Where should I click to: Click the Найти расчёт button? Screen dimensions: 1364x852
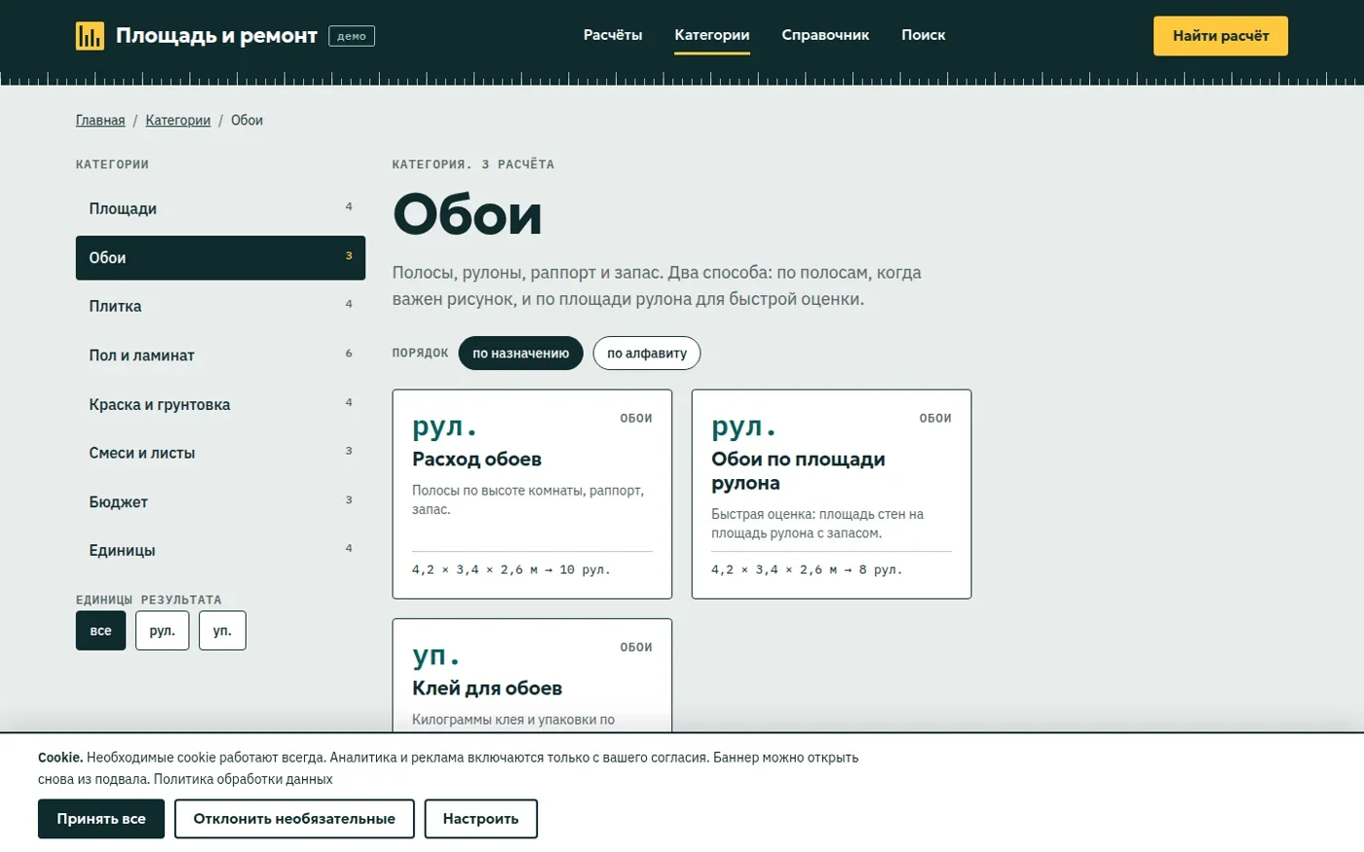click(1221, 36)
